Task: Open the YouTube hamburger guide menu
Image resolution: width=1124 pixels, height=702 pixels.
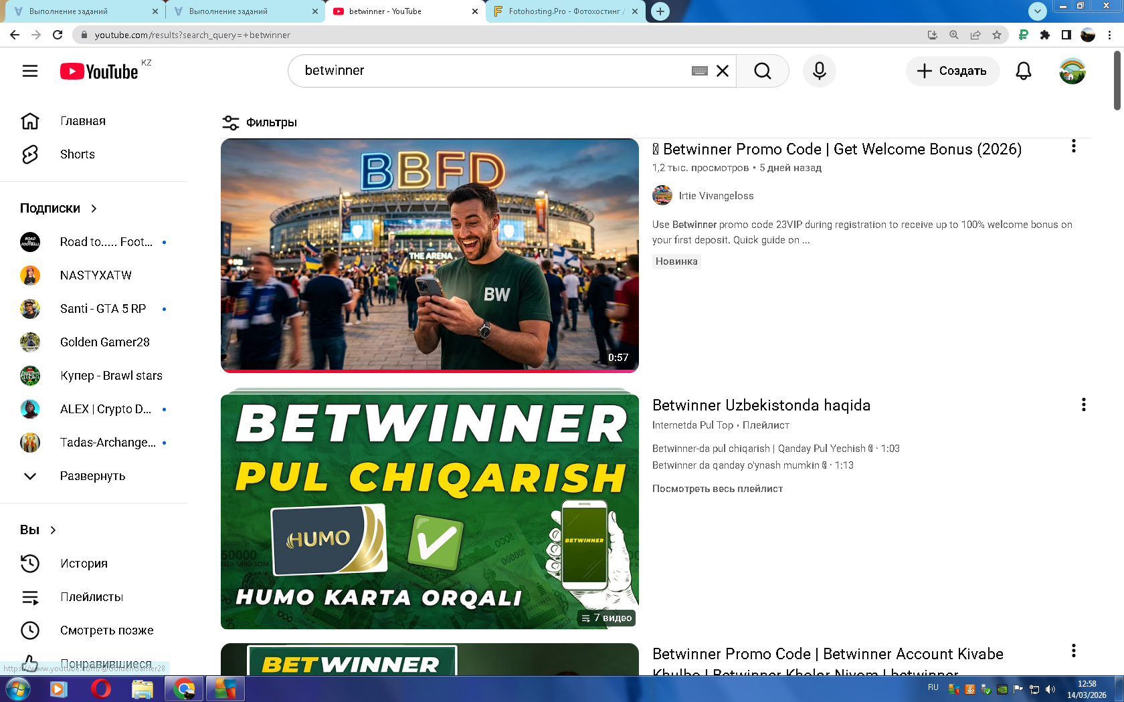Action: (30, 71)
